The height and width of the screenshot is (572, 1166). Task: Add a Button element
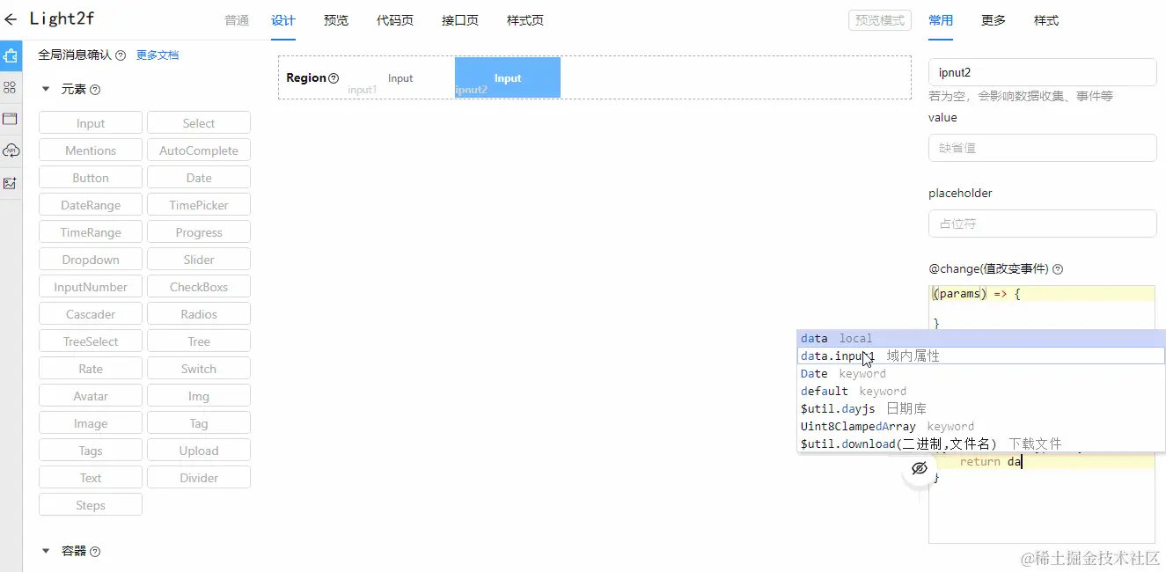91,178
